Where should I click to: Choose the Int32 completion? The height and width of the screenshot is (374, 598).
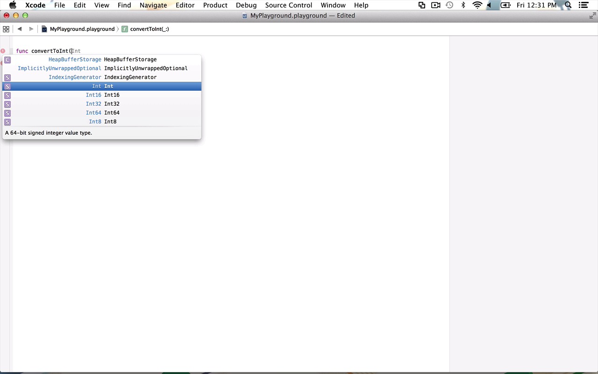pos(102,104)
